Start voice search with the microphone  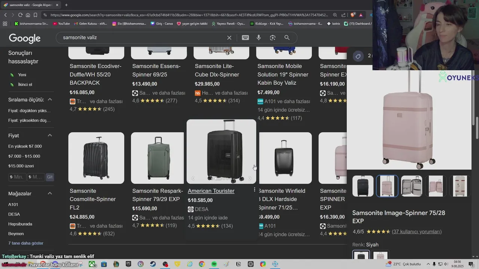(259, 38)
